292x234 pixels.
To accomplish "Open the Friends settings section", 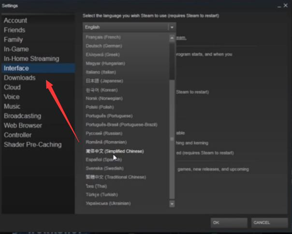I will click(38, 30).
